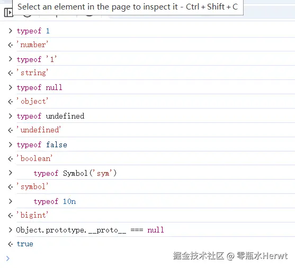Click the input chevron beside typeof 1
This screenshot has height=268, width=295.
point(11,31)
